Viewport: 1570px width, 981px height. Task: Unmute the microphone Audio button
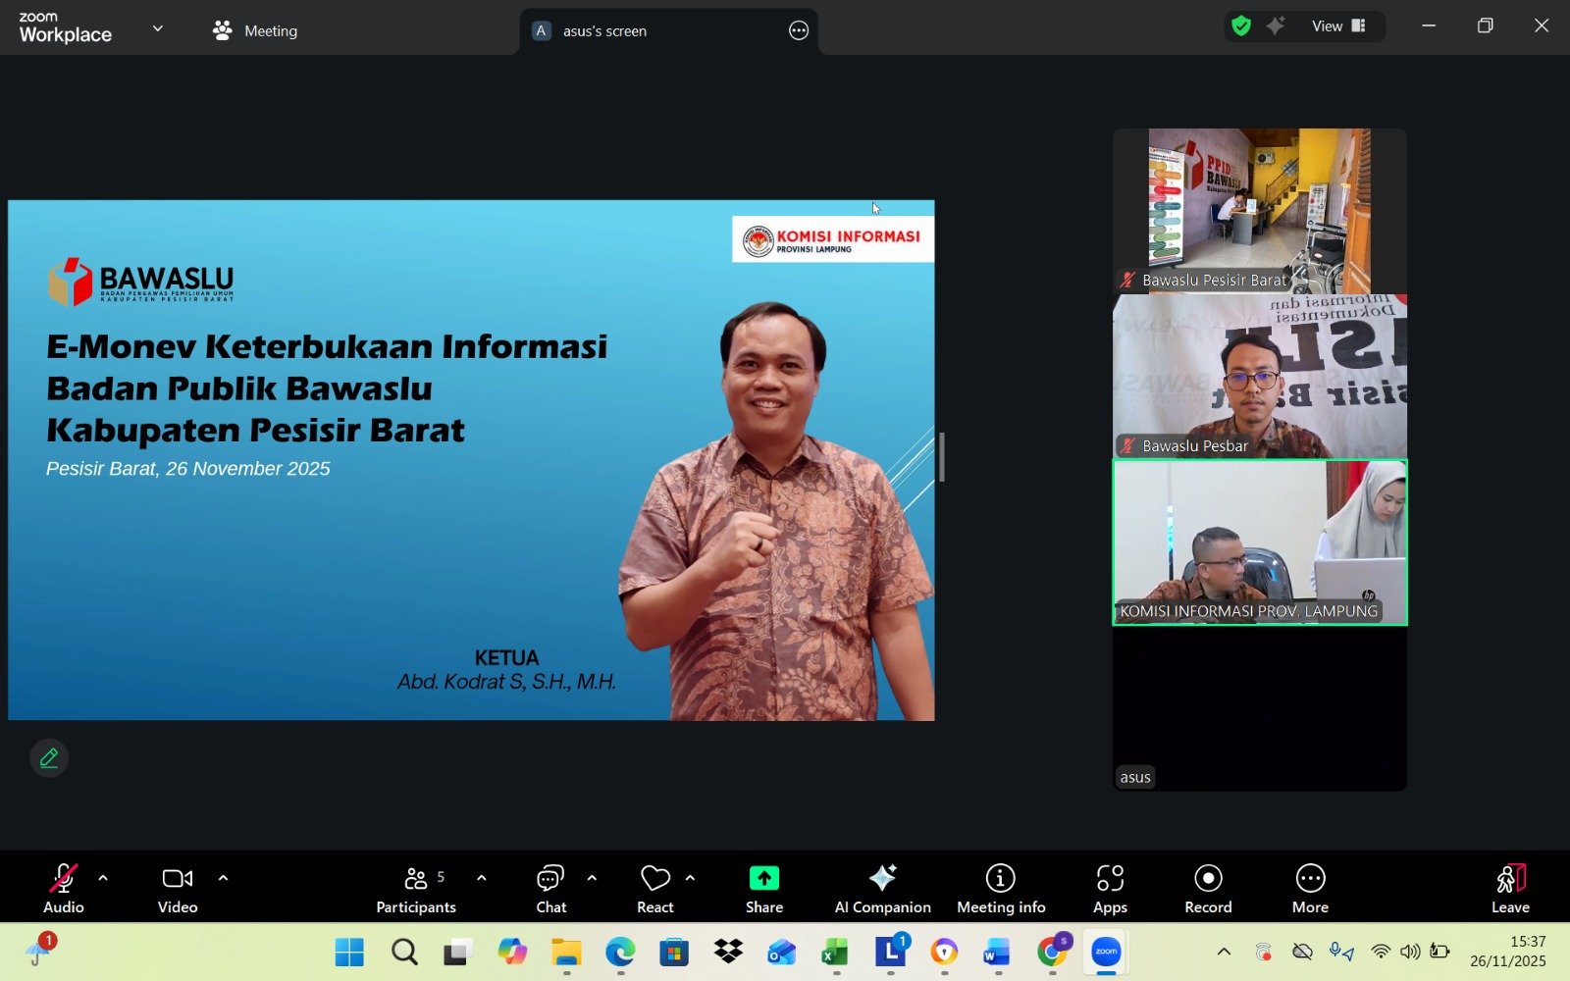[64, 888]
